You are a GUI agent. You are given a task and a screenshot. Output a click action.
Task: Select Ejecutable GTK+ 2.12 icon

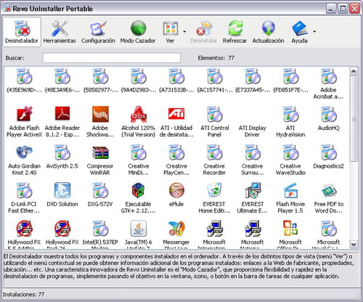[x=138, y=190]
